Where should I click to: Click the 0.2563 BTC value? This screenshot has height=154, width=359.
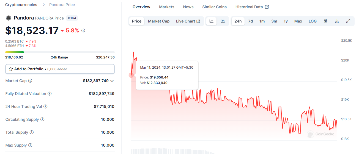tap(15, 41)
